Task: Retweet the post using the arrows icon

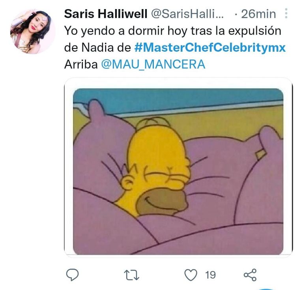Action: [x=131, y=275]
